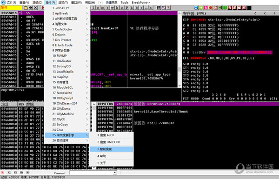Viewport: 279px width, 179px height.
Task: Click the disassembly scrollbar down arrow
Action: 179,86
